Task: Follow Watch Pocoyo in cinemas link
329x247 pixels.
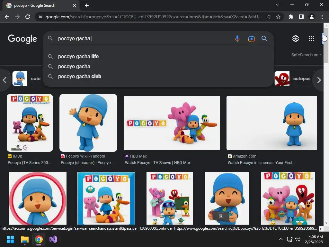Action: click(x=262, y=162)
